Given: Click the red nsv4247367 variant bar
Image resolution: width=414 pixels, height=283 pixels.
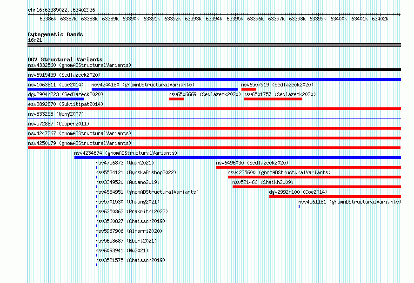Looking at the screenshot, I should coord(214,138).
